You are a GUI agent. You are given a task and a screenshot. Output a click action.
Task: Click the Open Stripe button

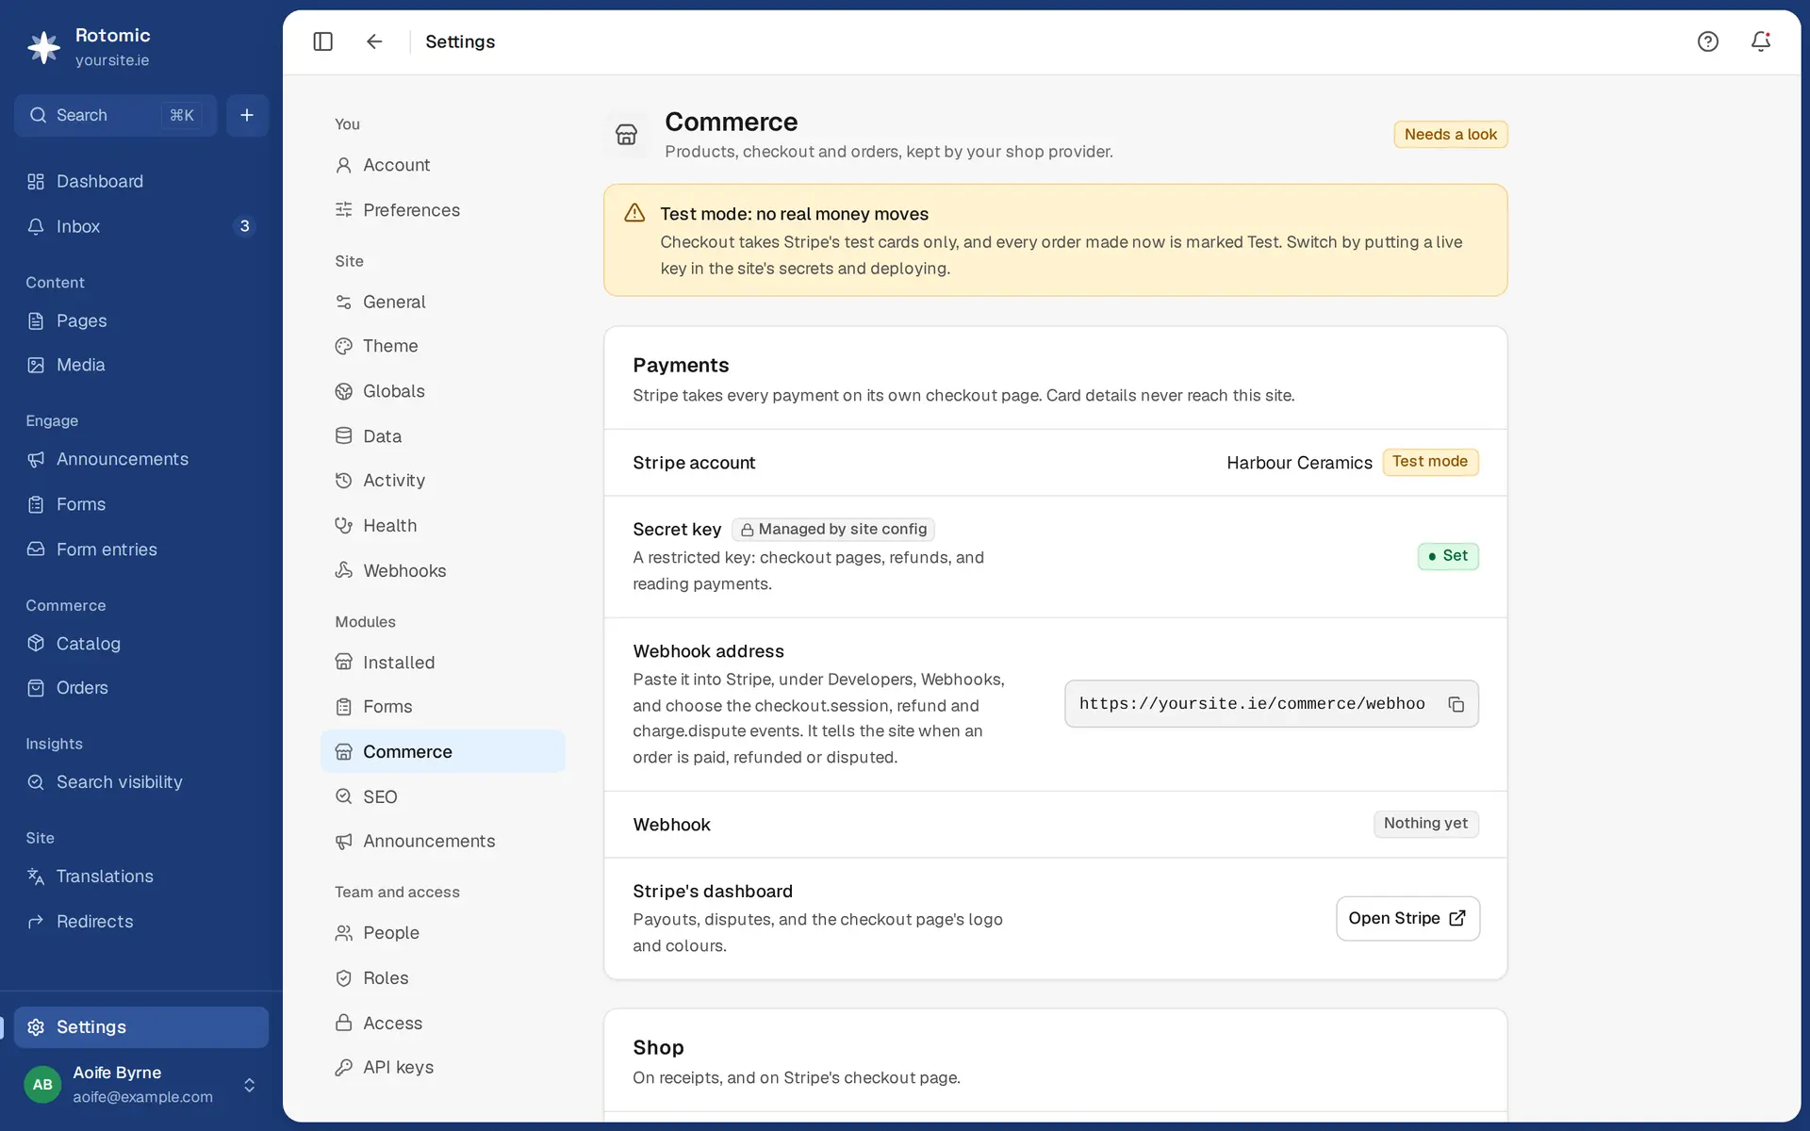tap(1407, 918)
